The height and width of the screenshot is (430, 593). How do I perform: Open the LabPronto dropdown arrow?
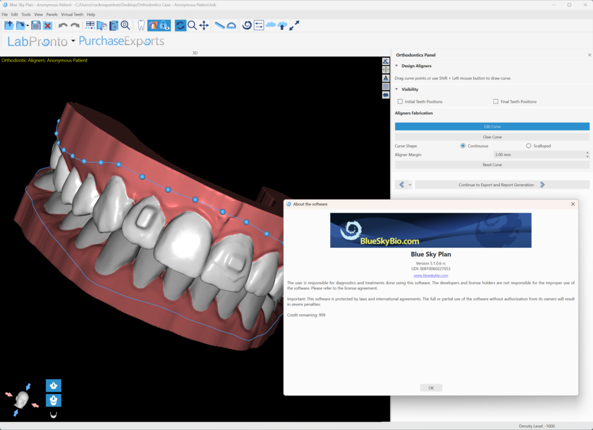pos(73,41)
